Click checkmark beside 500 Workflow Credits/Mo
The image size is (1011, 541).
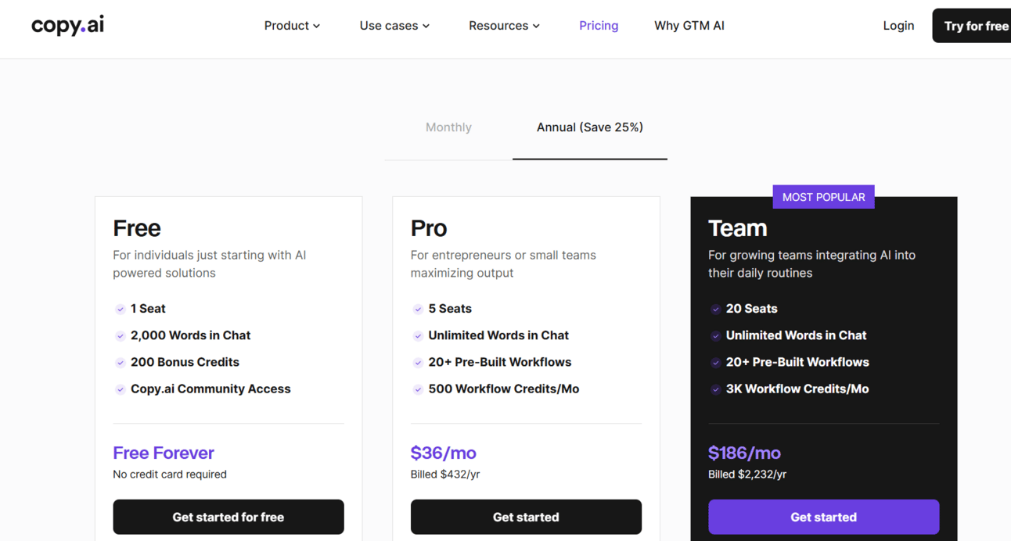tap(418, 389)
